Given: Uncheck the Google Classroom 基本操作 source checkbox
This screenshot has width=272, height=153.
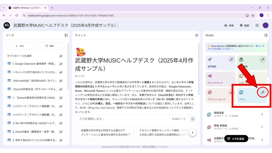Looking at the screenshot, I should point(61,64).
